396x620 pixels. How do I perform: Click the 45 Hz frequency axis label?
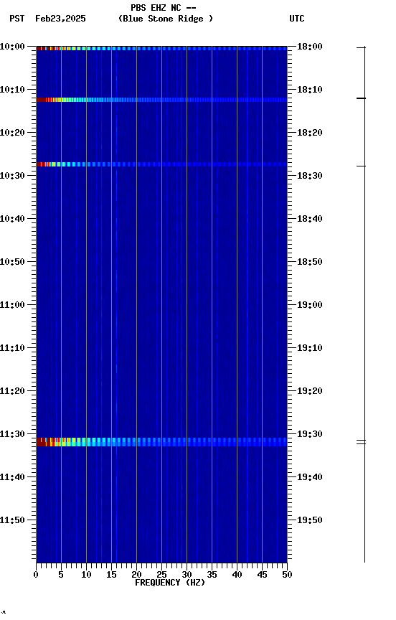(x=262, y=575)
